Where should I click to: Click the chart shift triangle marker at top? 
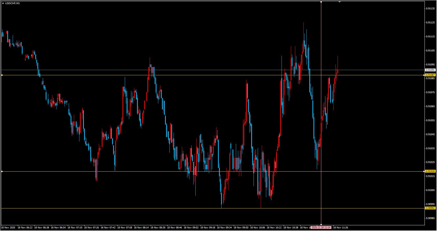(x=339, y=2)
